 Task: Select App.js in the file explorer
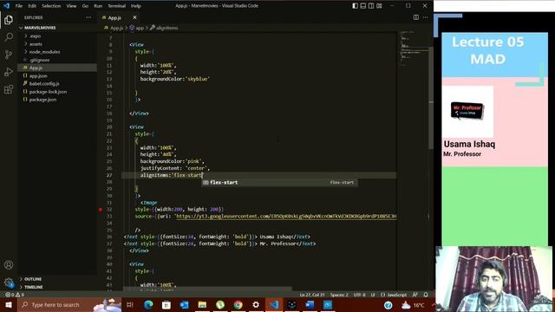pyautogui.click(x=57, y=68)
